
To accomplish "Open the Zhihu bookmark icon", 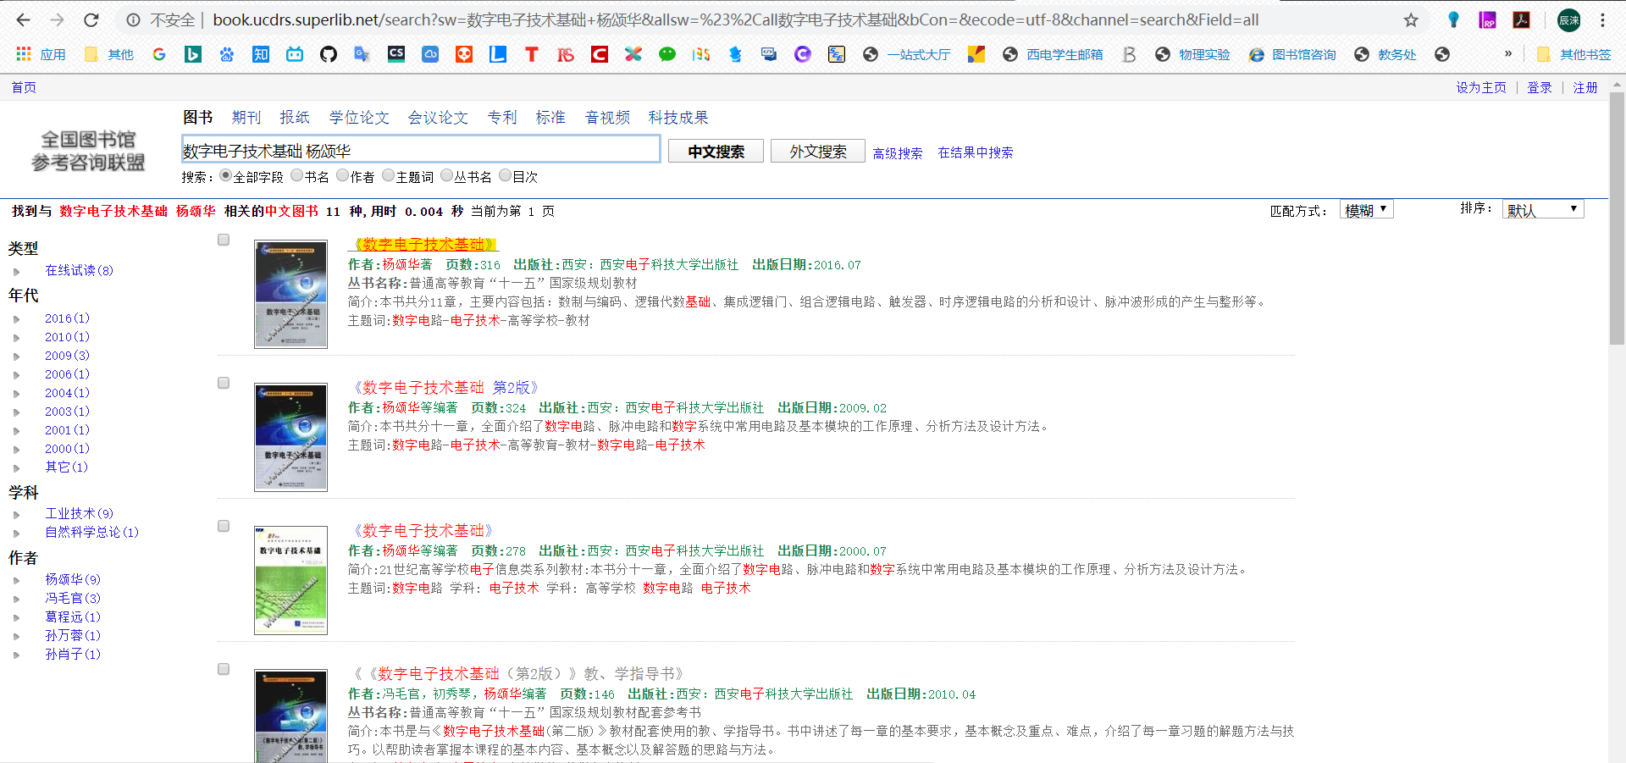I will coord(261,54).
